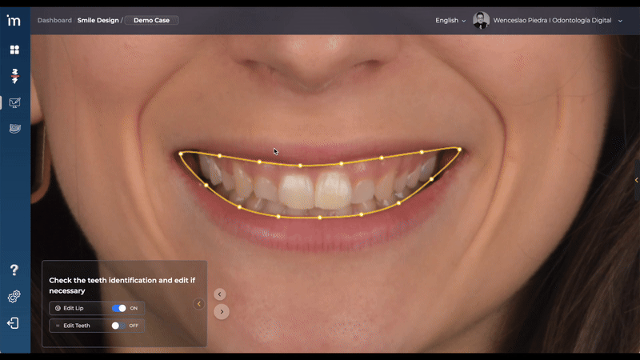Click the logout icon in sidebar
The image size is (640, 360).
14,323
